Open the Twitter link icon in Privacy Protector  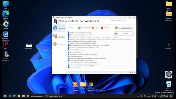[135, 73]
